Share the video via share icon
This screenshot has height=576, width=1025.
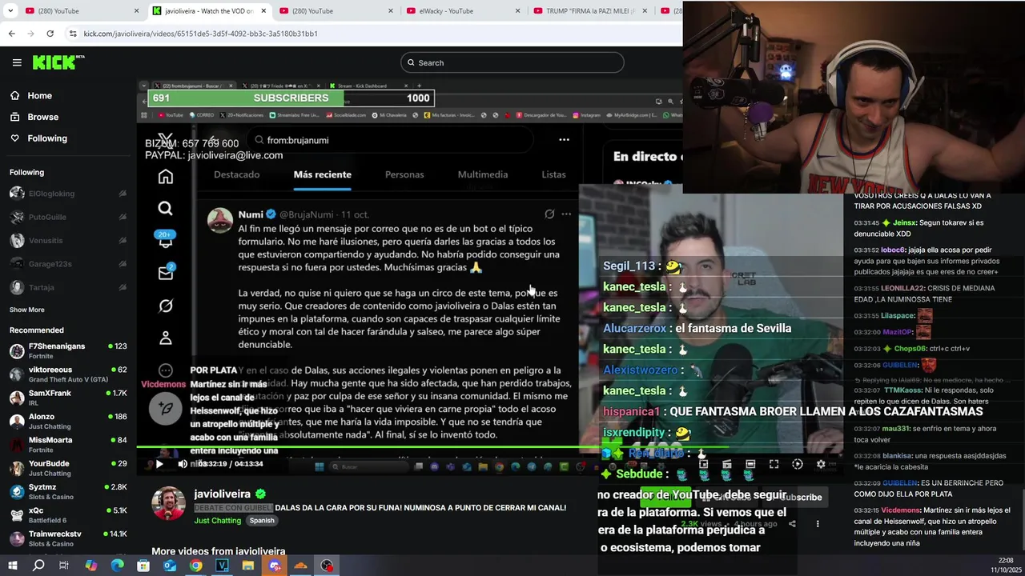tap(792, 524)
